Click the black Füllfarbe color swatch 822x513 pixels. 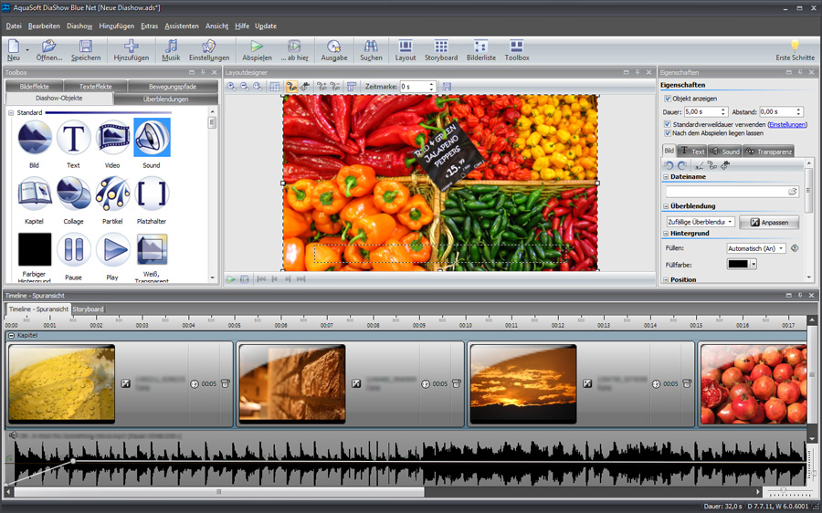point(737,264)
